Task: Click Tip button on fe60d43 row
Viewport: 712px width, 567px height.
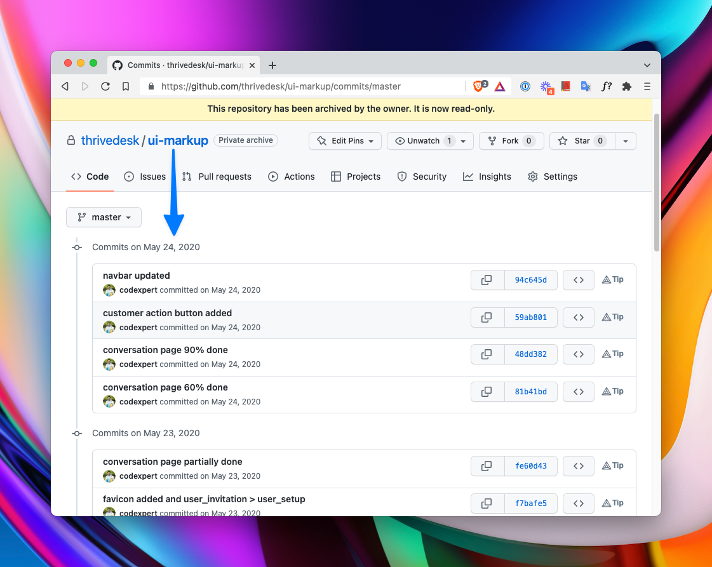Action: [x=612, y=465]
